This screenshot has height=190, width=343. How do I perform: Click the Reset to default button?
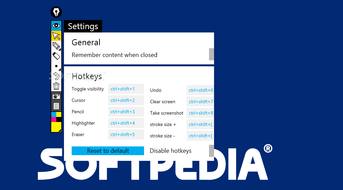pos(108,151)
